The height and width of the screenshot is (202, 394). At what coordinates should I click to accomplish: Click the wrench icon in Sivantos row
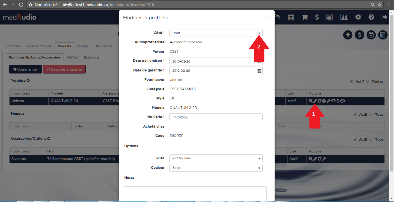click(x=324, y=159)
